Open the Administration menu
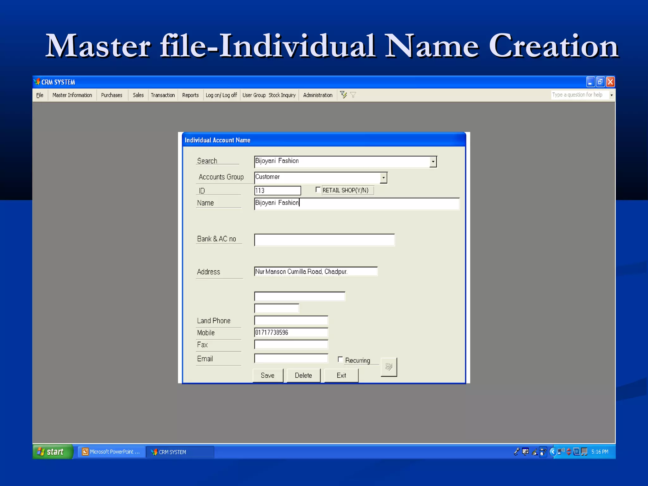Screen dimensions: 648x486 (x=318, y=95)
